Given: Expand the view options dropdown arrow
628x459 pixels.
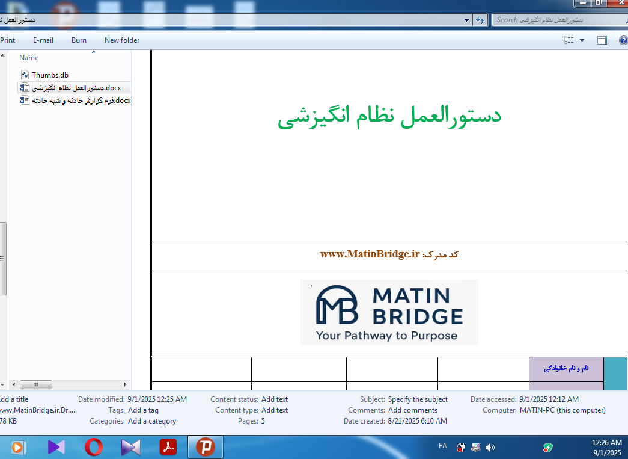Looking at the screenshot, I should point(582,40).
